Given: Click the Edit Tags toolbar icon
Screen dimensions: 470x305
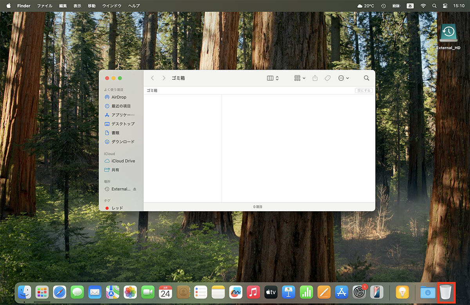Looking at the screenshot, I should coord(327,78).
